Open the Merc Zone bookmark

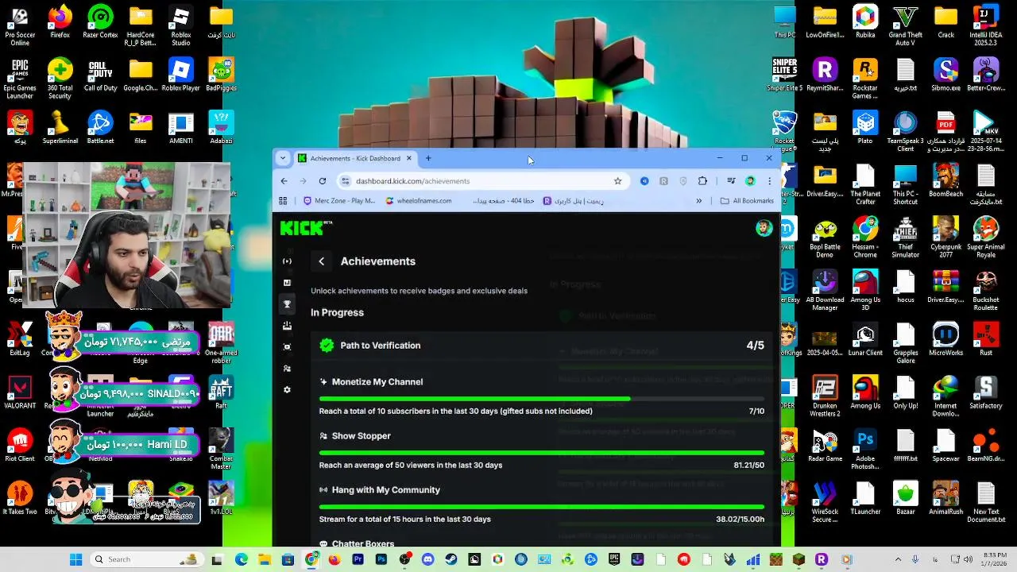tap(339, 201)
